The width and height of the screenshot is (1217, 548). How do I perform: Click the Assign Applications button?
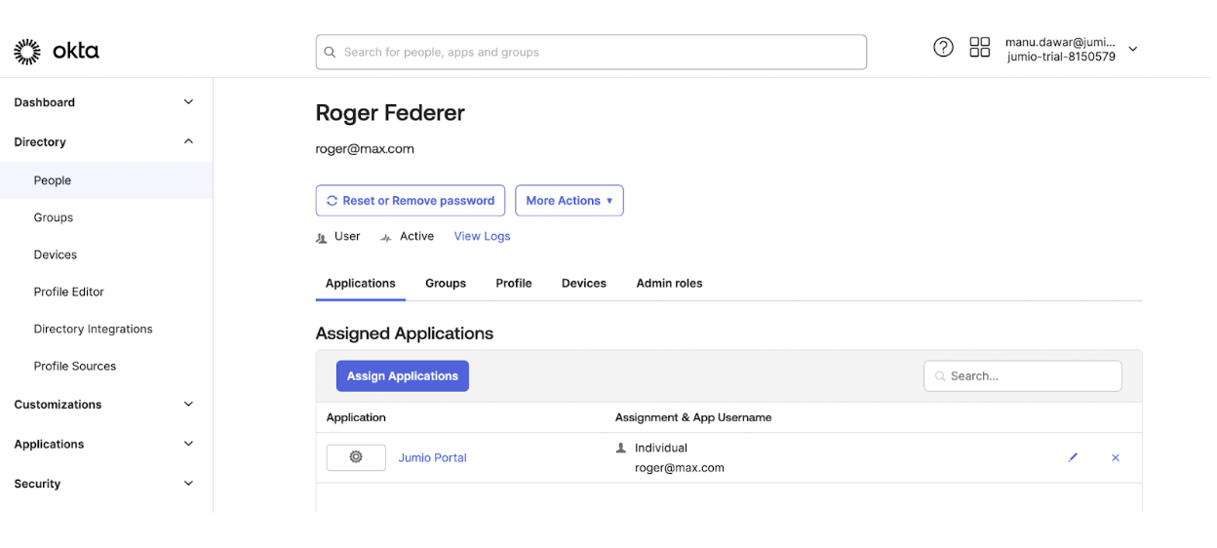point(403,376)
